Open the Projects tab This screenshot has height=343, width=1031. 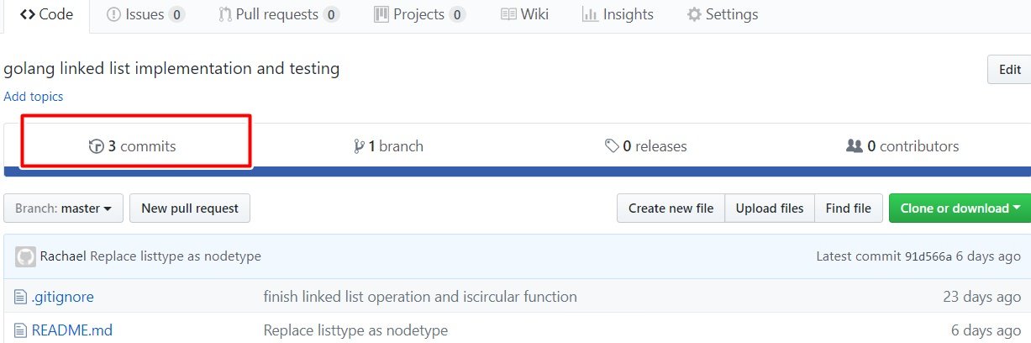pyautogui.click(x=419, y=14)
